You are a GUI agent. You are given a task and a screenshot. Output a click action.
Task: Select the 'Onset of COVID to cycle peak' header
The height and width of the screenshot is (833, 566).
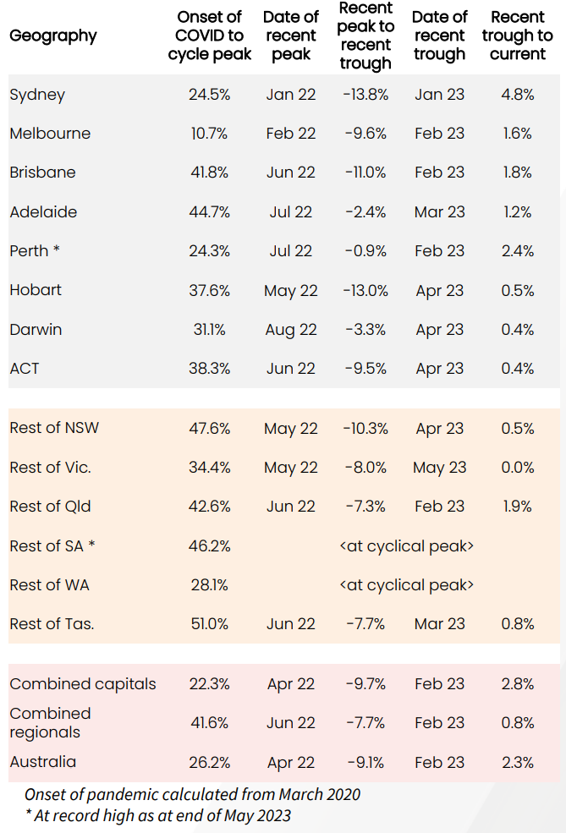point(210,36)
